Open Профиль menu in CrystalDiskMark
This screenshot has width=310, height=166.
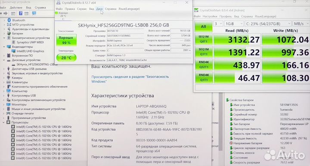coord(225,16)
